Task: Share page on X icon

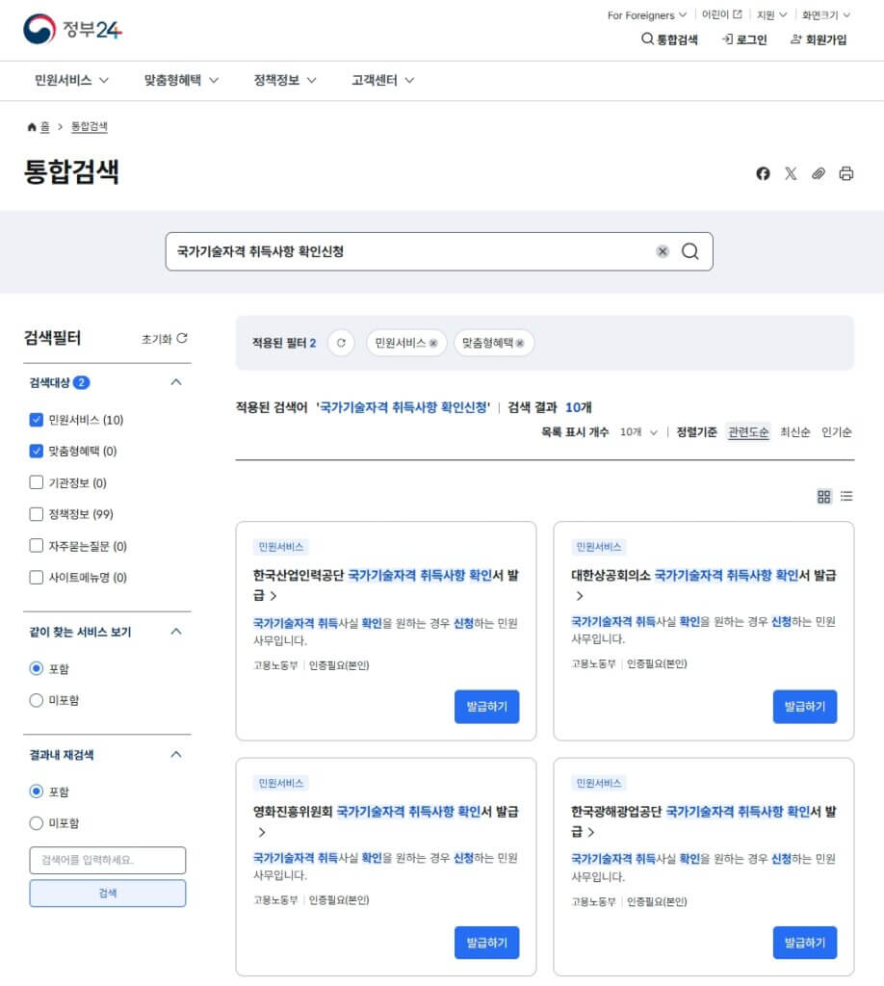Action: pyautogui.click(x=791, y=173)
